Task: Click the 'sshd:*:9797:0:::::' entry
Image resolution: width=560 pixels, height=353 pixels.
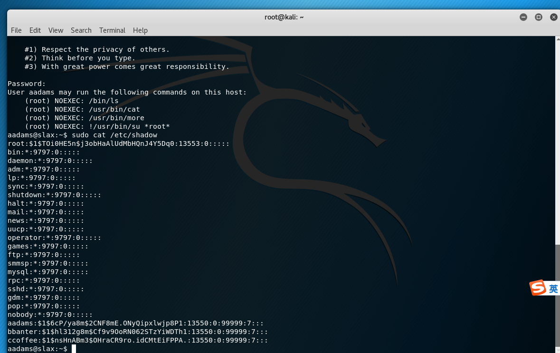Action: (46, 289)
